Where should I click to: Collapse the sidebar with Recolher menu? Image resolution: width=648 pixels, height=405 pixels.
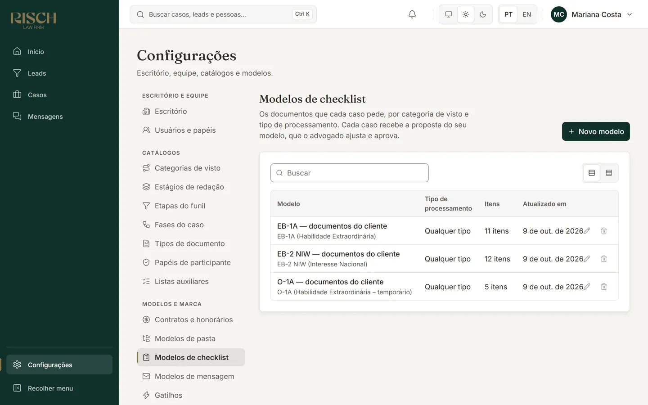[x=59, y=388]
